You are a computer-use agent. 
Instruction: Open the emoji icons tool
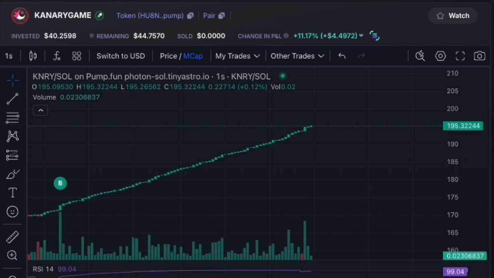[x=13, y=212]
